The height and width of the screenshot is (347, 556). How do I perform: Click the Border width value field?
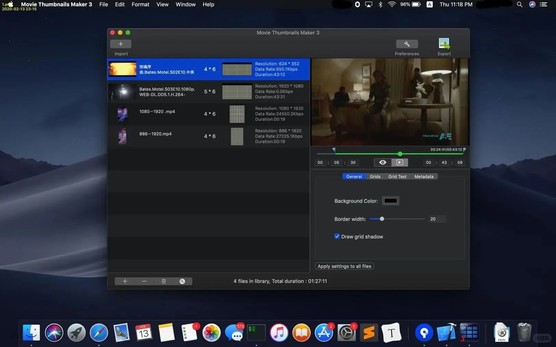pyautogui.click(x=437, y=219)
